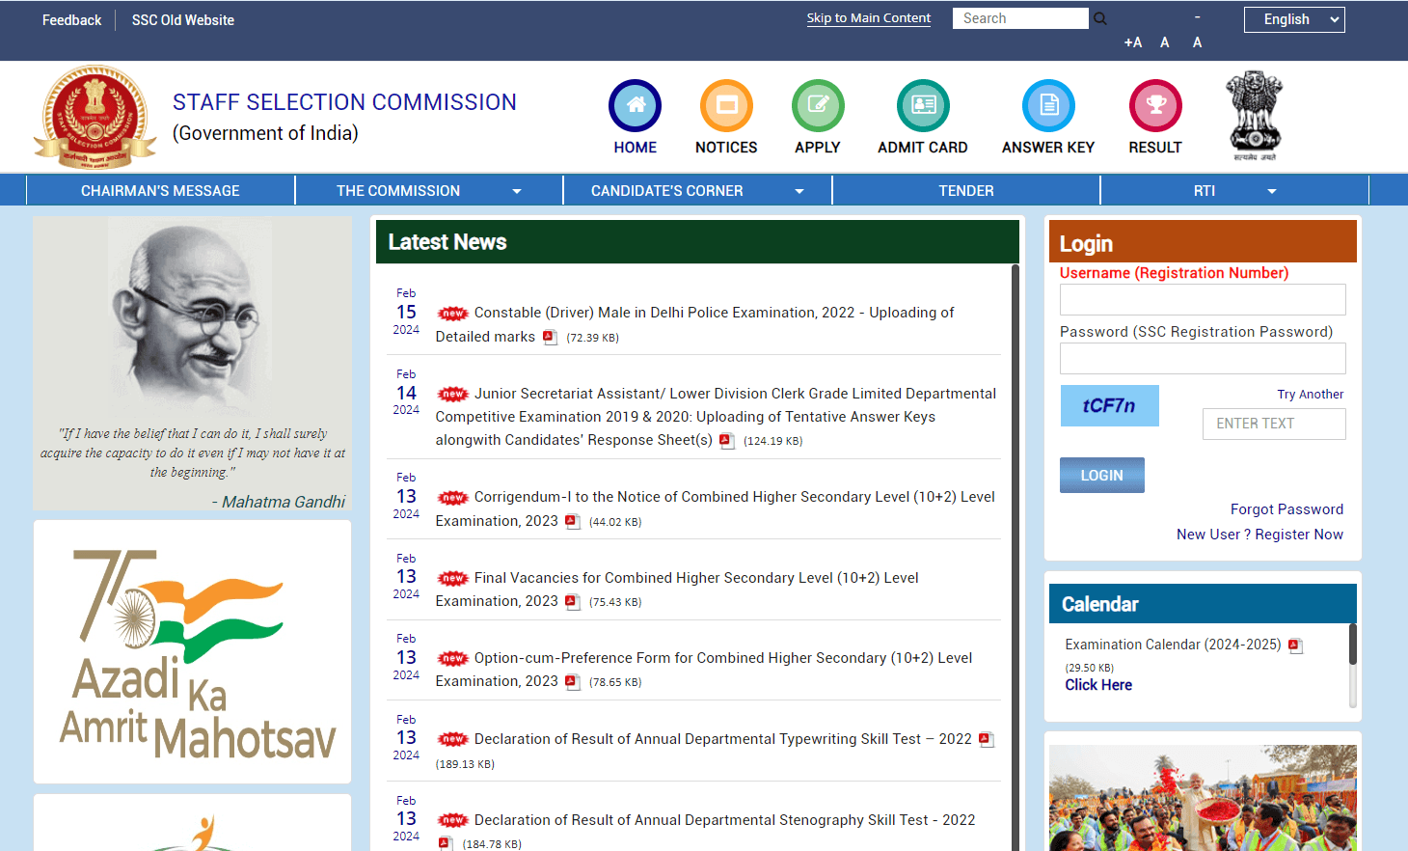Expand the Candidate's Corner menu
Image resolution: width=1408 pixels, height=851 pixels.
coord(696,191)
